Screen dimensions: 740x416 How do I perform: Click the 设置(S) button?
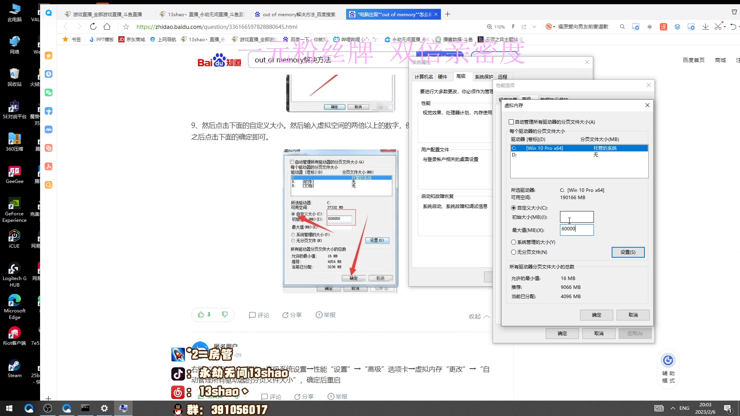[x=628, y=252]
